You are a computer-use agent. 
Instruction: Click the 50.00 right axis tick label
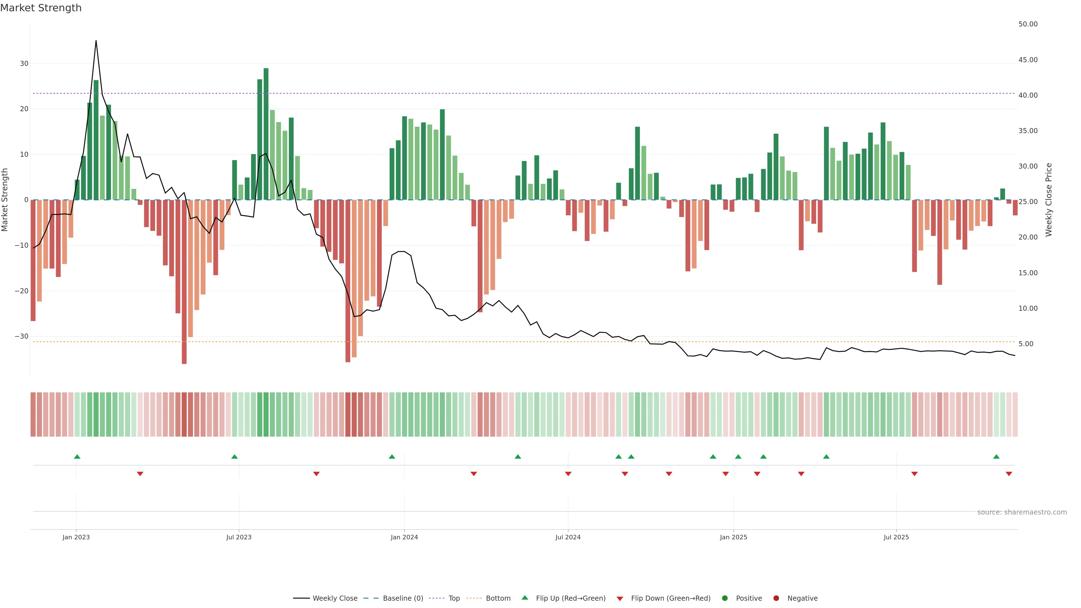pyautogui.click(x=1028, y=24)
